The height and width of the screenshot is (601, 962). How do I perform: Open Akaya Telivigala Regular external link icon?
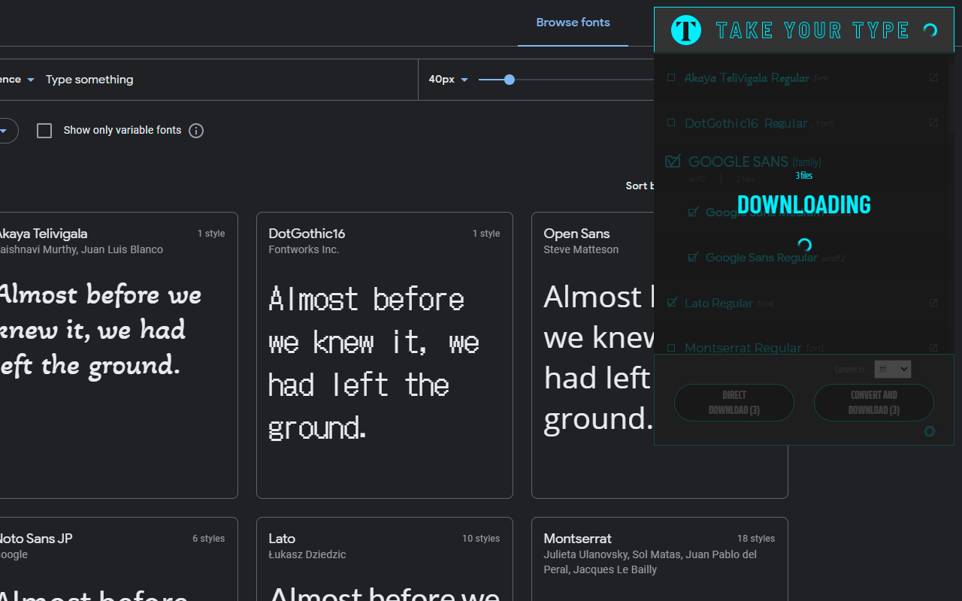pyautogui.click(x=933, y=77)
